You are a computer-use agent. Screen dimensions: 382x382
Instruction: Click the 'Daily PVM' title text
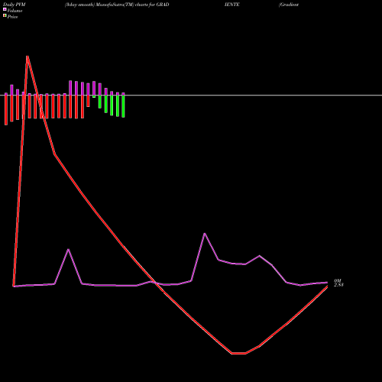tap(15, 5)
